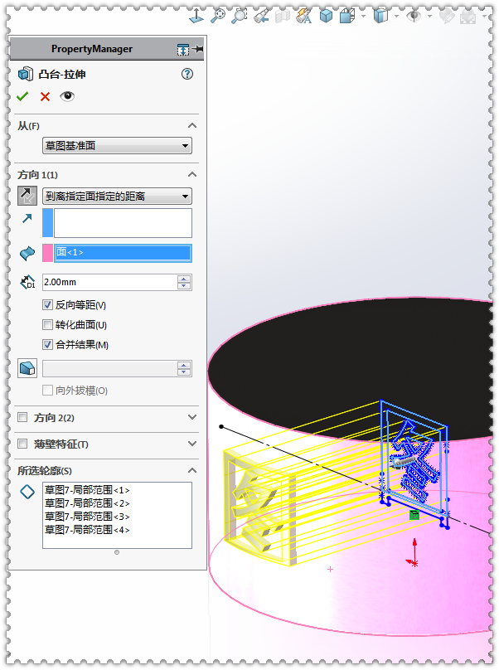Open the Hide/Show Items dropdown arrow
The width and height of the screenshot is (499, 670).
[396, 17]
